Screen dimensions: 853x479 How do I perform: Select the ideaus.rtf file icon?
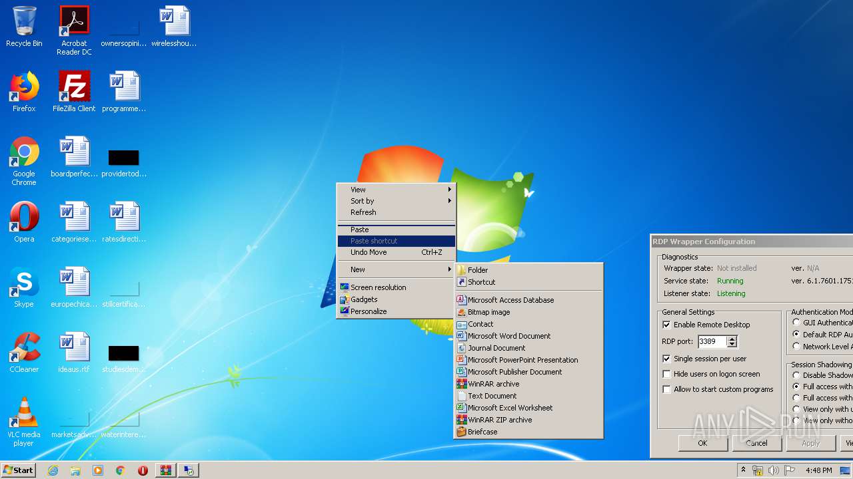click(x=74, y=353)
